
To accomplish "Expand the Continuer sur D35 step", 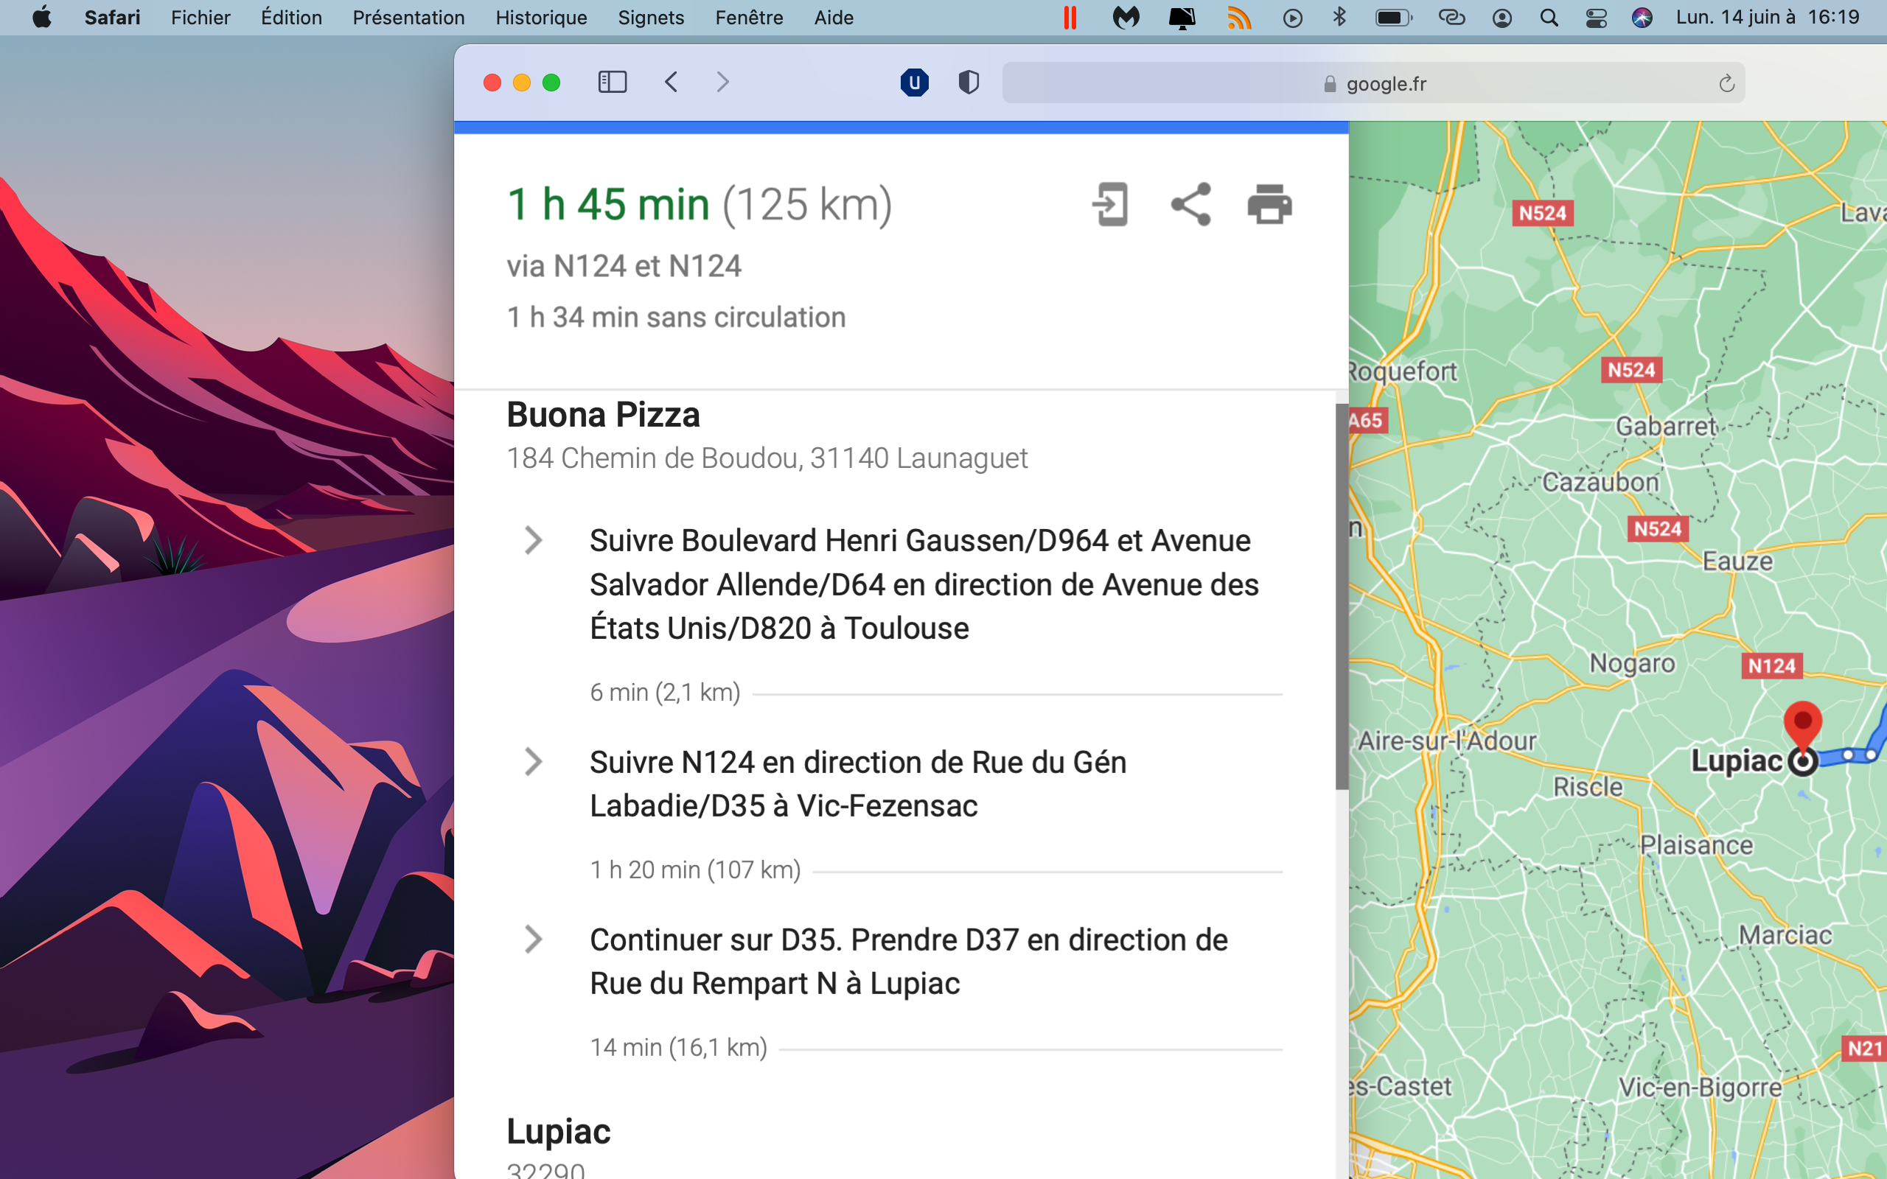I will (534, 940).
